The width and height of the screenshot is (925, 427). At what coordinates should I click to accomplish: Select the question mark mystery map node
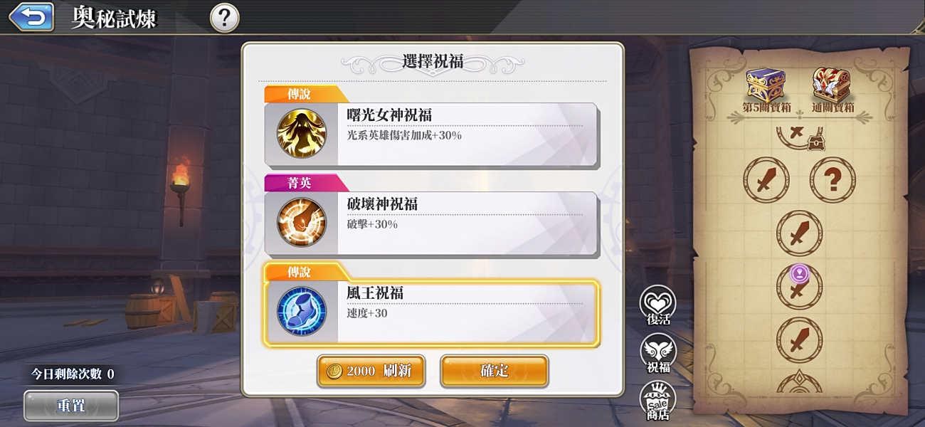coord(832,180)
